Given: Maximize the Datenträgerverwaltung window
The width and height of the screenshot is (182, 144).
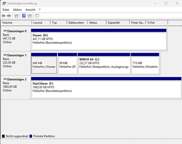Looking at the screenshot, I should pos(166,3).
